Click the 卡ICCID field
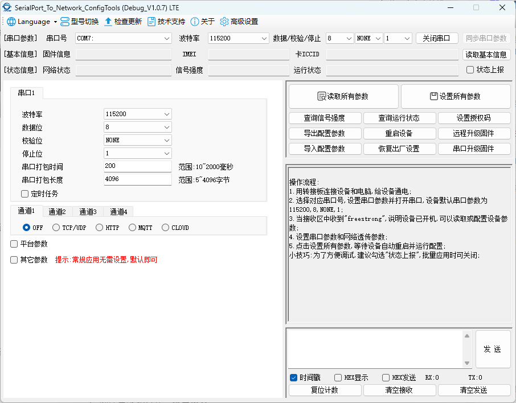Viewport: 516px width, 403px height. [392, 54]
